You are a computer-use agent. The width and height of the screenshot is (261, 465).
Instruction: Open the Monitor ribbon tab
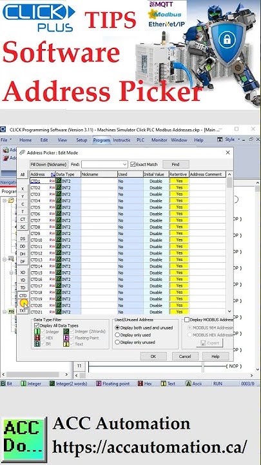[x=160, y=140]
